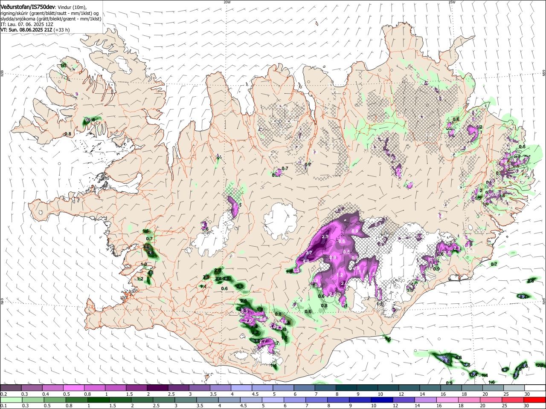Click the 'Veðurstofan/IS750dev' title text
This screenshot has height=409, width=546.
(x=28, y=7)
